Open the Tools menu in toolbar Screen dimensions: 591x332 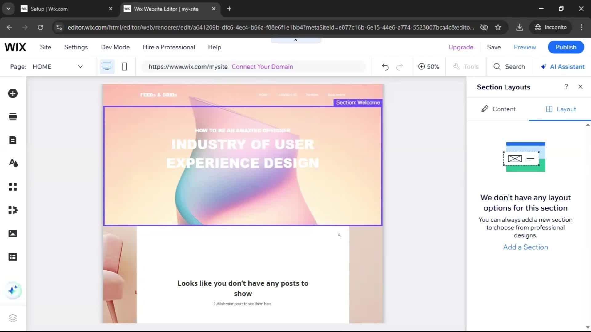tap(466, 67)
